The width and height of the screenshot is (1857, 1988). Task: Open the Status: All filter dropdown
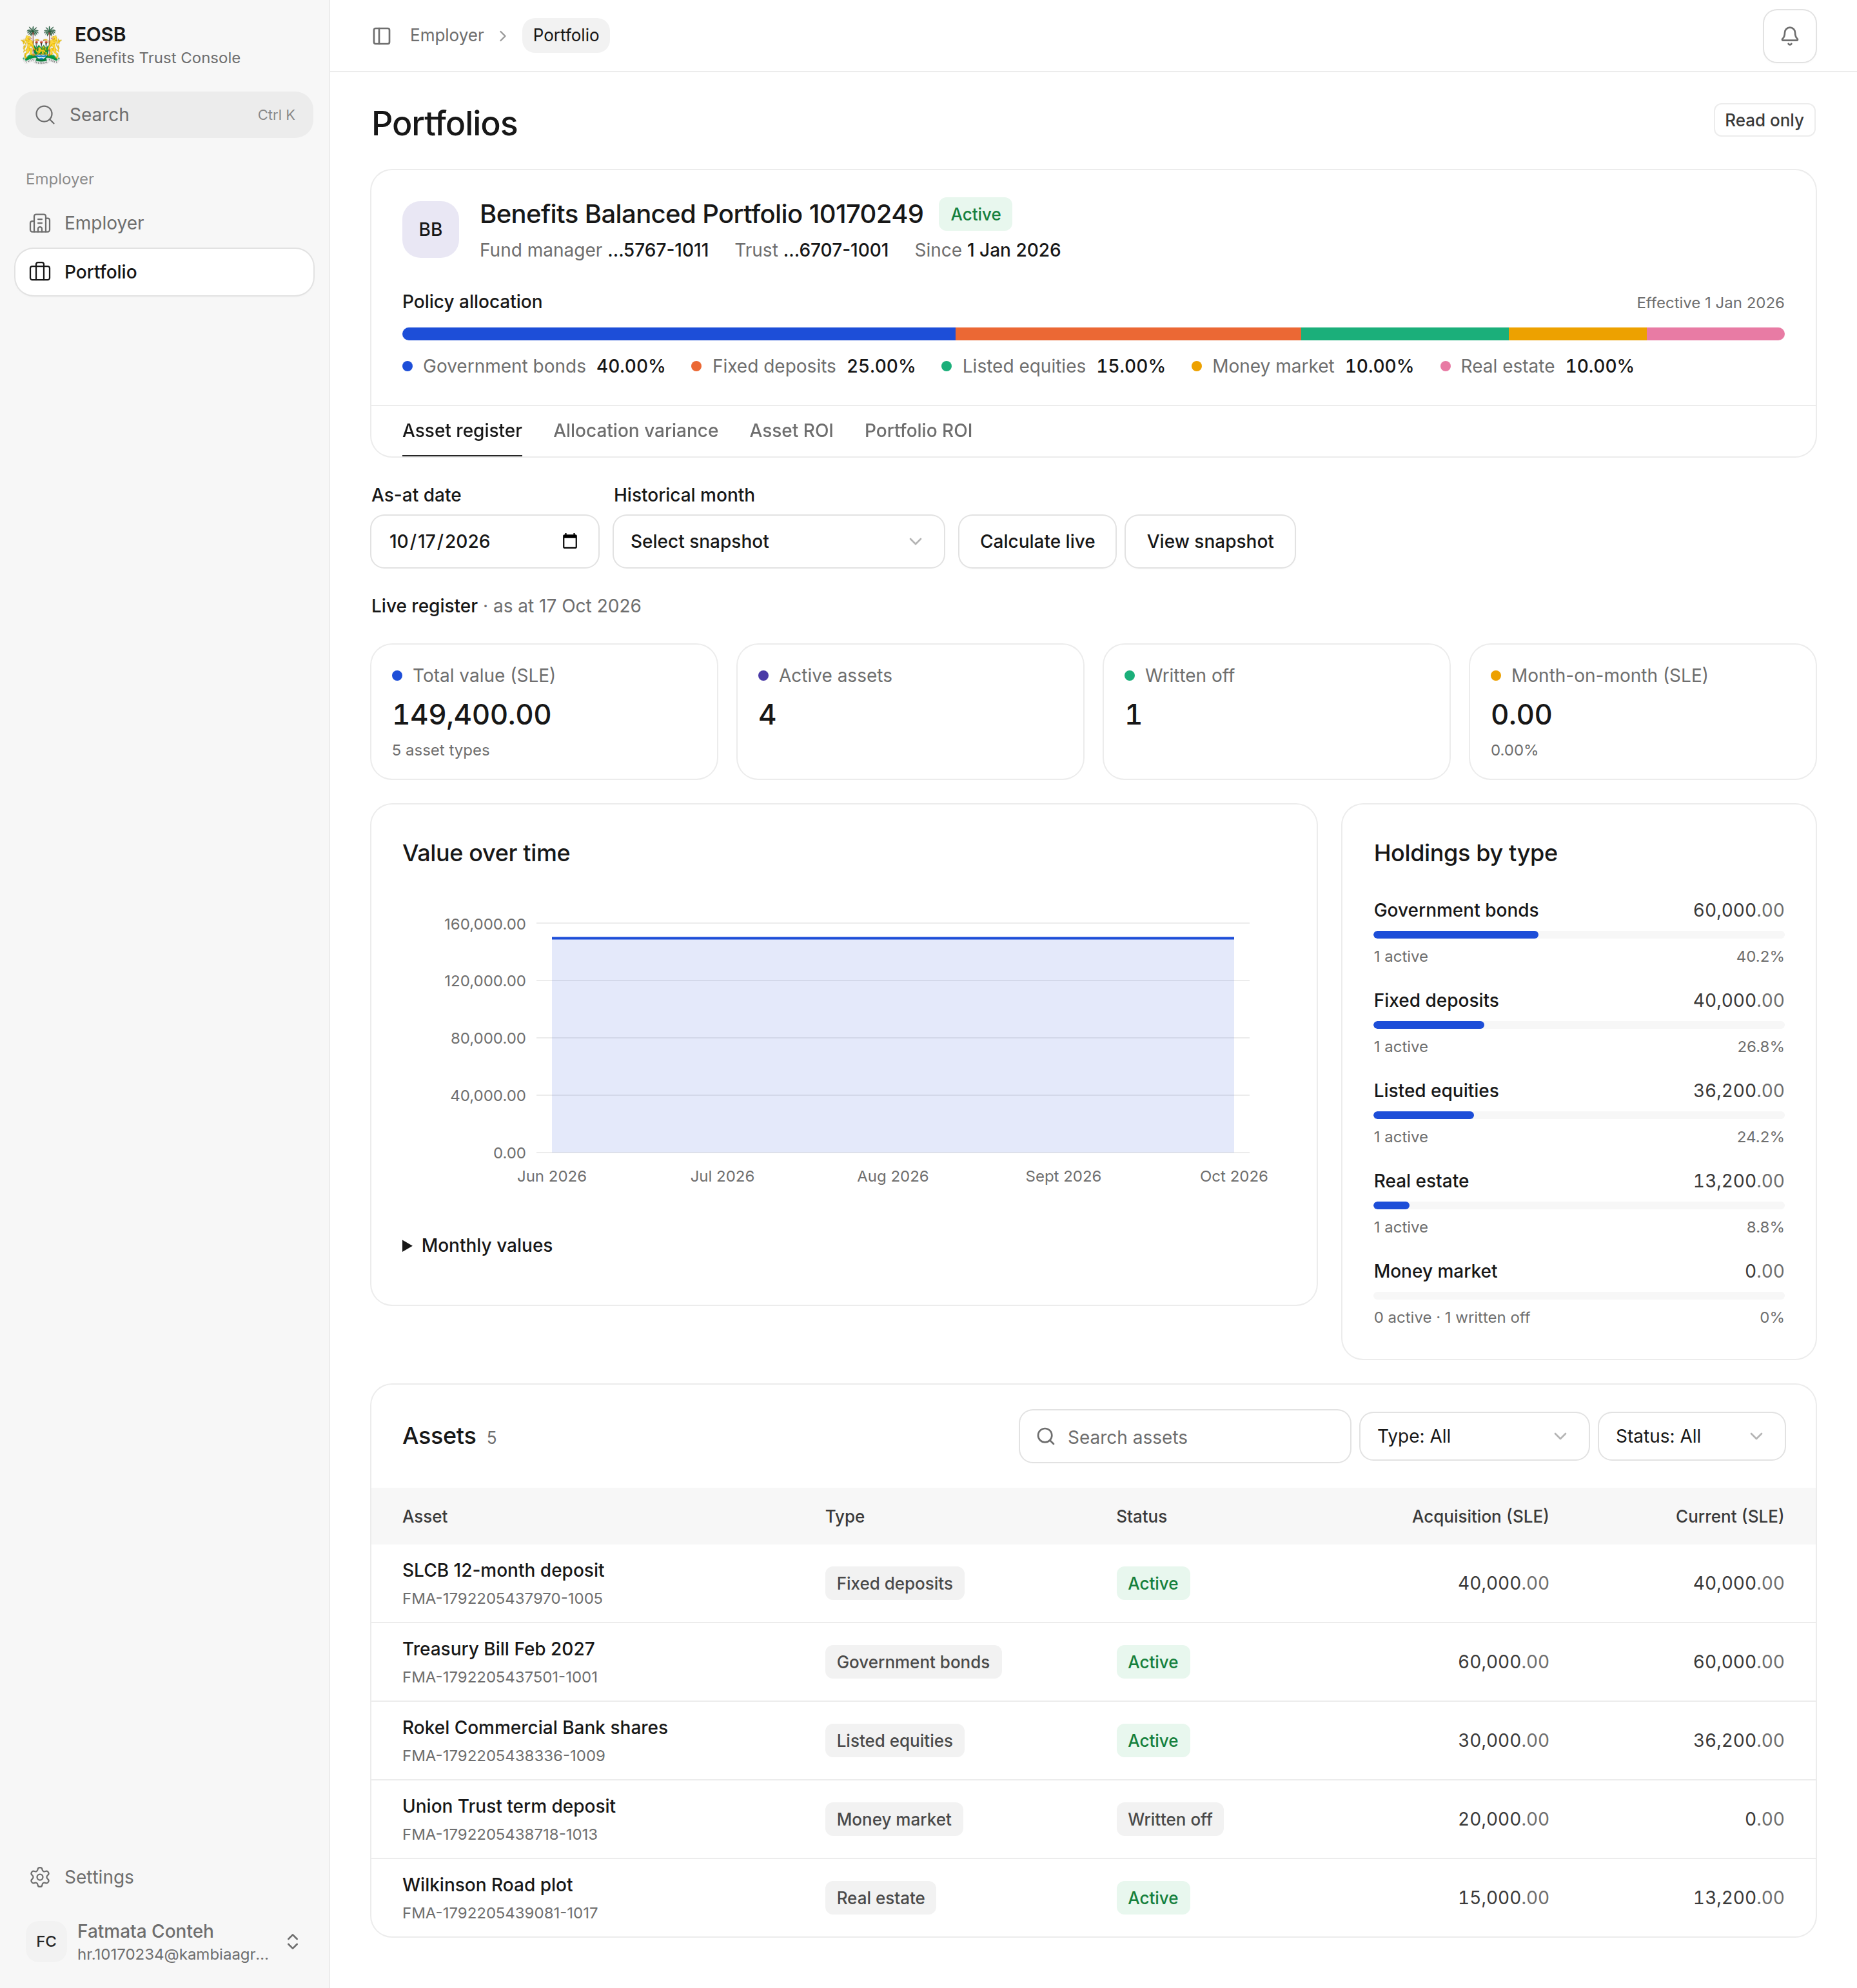point(1690,1436)
